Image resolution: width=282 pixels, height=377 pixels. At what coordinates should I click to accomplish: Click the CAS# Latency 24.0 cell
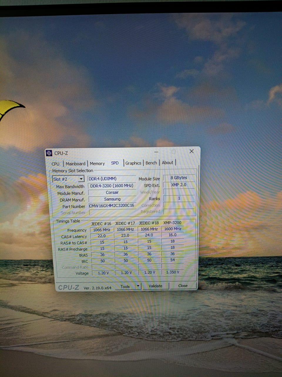(x=149, y=235)
